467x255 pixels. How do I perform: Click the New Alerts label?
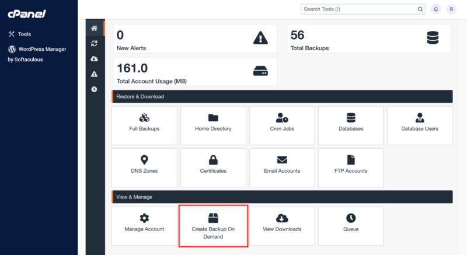pyautogui.click(x=131, y=48)
